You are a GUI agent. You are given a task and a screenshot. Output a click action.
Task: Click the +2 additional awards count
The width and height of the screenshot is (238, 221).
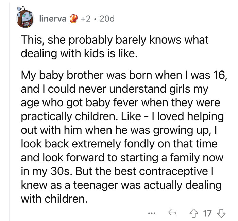tap(85, 19)
